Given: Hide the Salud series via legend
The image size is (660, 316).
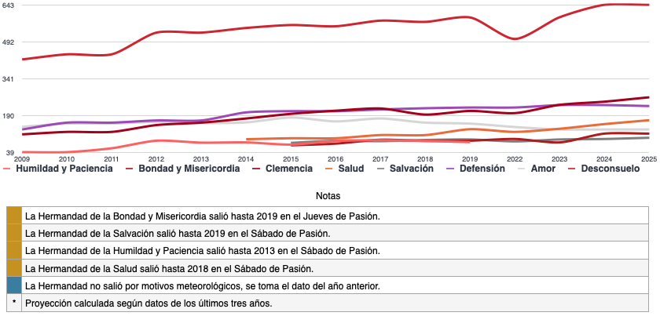Looking at the screenshot, I should (351, 169).
